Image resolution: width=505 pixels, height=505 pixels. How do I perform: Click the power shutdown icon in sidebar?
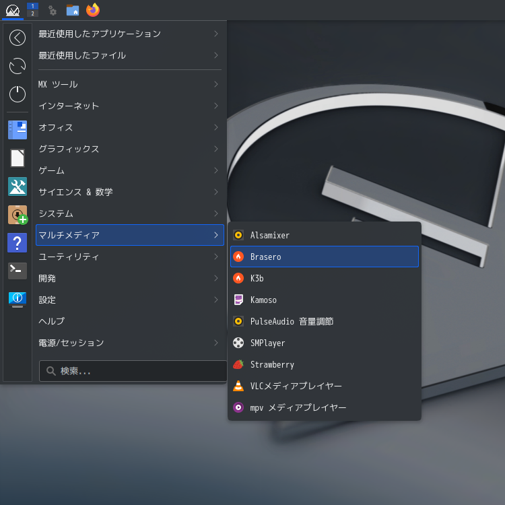coord(18,94)
